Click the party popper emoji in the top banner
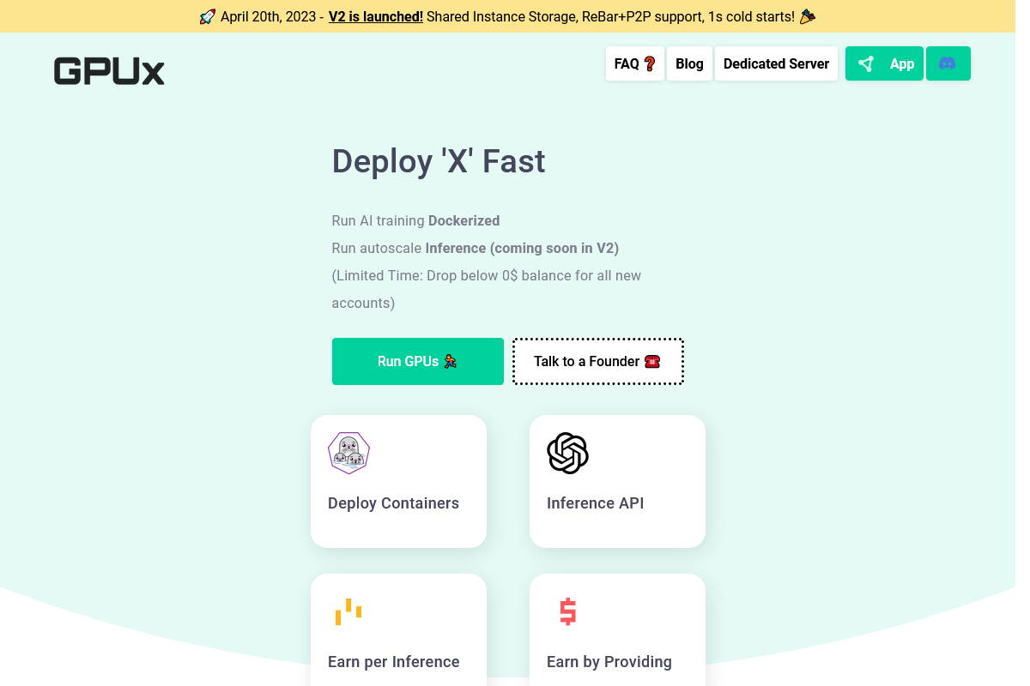 [806, 15]
